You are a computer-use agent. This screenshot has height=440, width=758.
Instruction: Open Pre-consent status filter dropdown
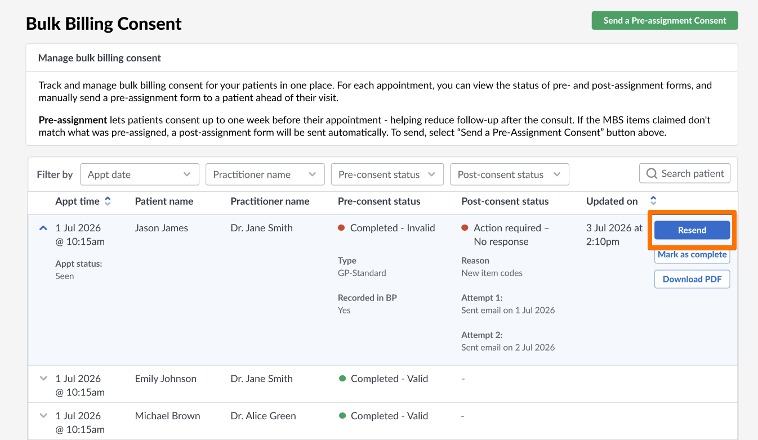(387, 174)
